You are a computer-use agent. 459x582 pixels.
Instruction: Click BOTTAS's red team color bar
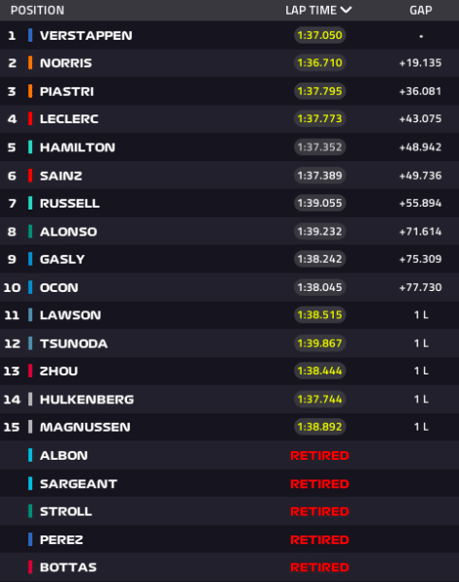click(x=30, y=567)
